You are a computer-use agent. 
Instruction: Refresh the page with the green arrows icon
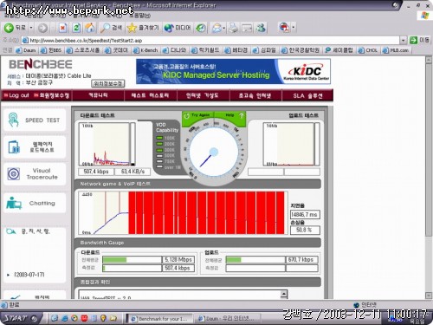point(76,28)
